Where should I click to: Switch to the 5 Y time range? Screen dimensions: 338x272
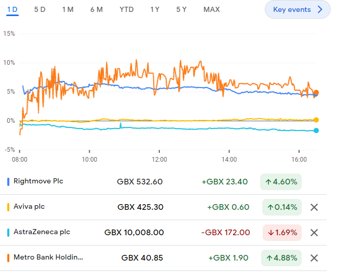coord(181,10)
